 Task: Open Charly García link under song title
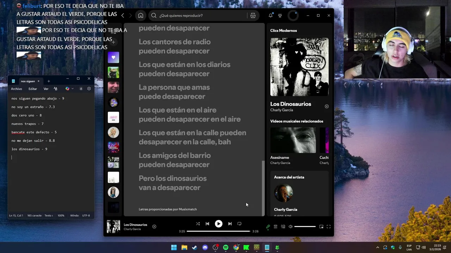point(282,110)
